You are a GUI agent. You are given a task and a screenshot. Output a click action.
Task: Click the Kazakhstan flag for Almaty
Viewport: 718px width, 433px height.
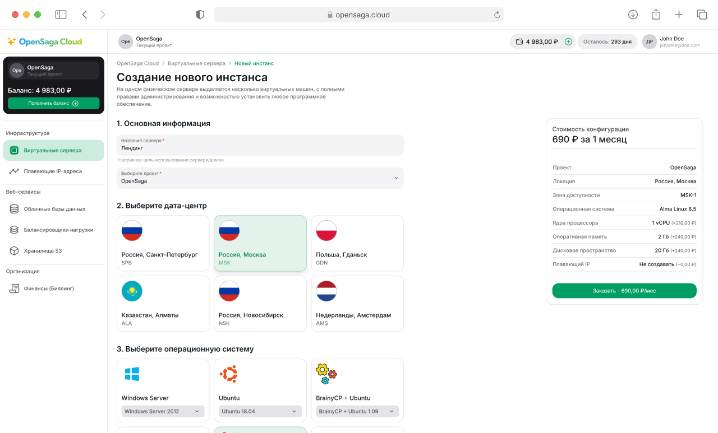(132, 291)
